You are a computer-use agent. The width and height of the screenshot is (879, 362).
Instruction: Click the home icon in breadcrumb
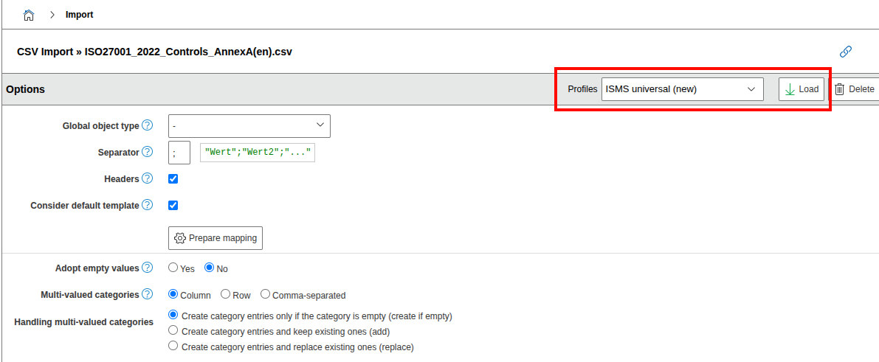[x=29, y=15]
